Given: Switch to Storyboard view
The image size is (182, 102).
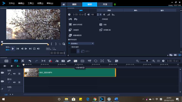Looking at the screenshot, I should click(6, 61).
